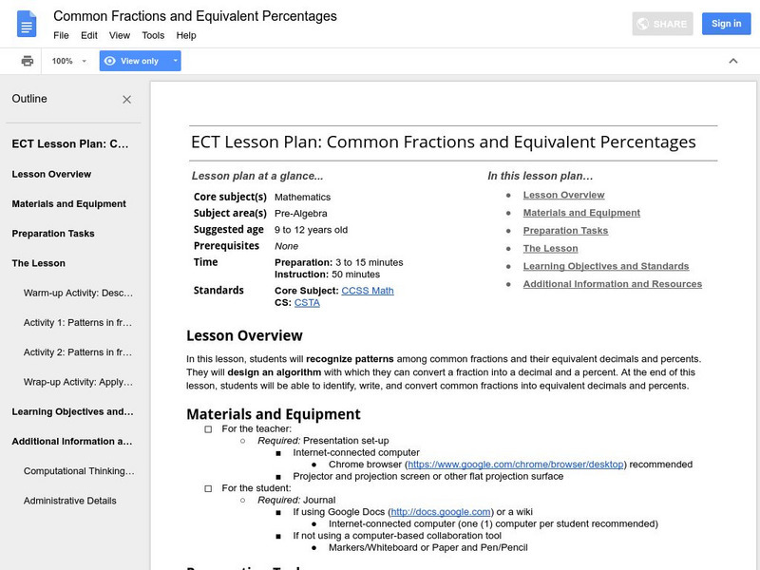Open the Tools menu
This screenshot has height=570, width=760.
[x=153, y=35]
